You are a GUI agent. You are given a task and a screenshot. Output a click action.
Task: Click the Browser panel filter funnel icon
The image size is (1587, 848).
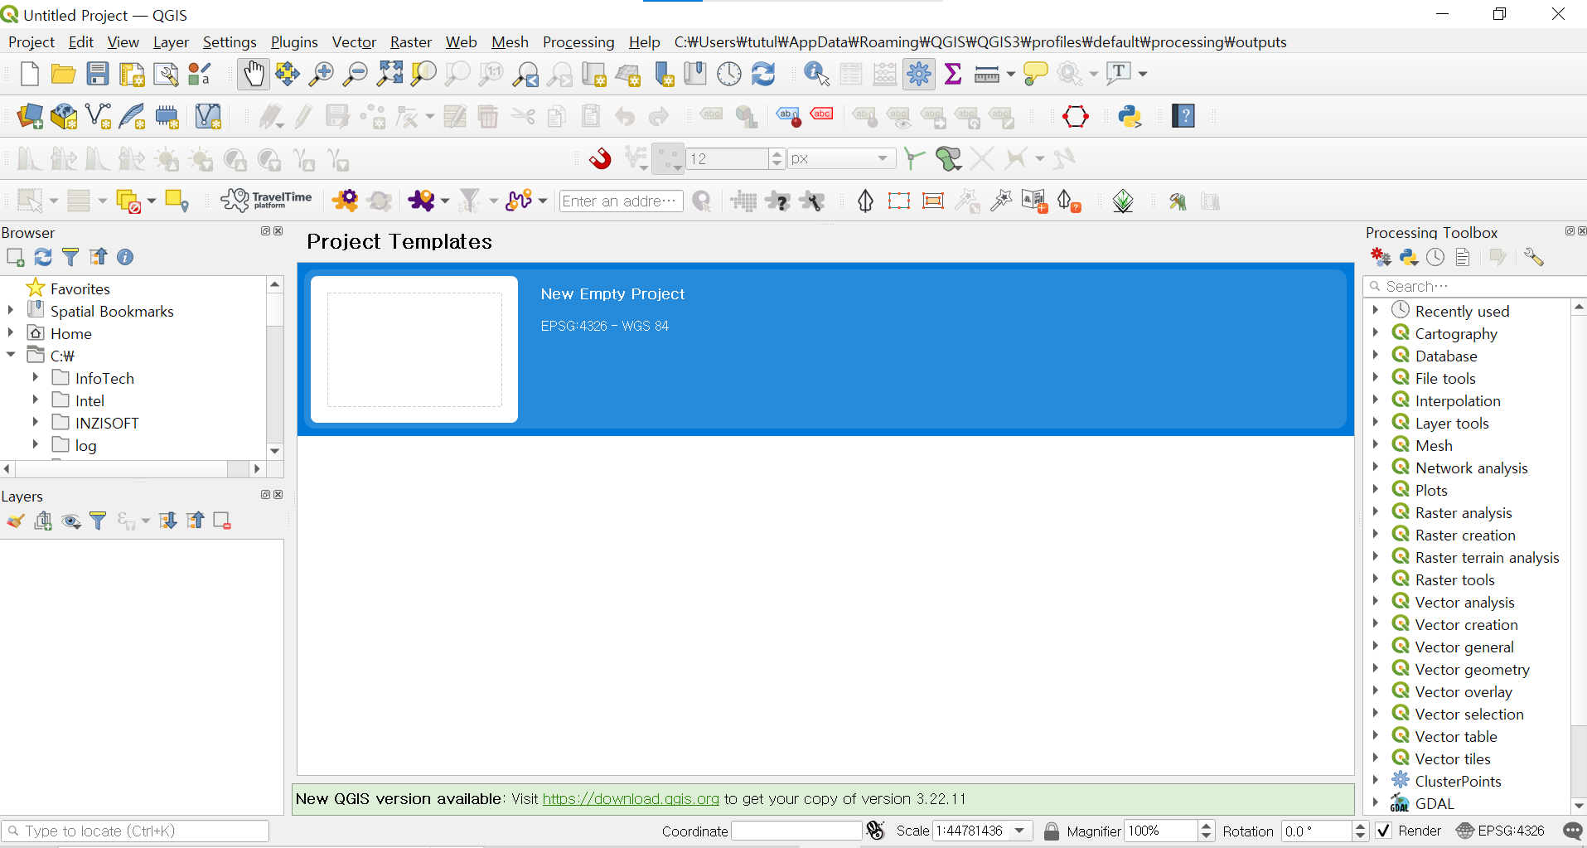point(70,257)
